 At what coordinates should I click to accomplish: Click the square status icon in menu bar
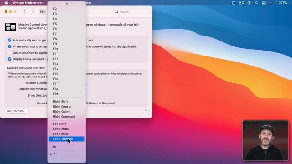[x=234, y=3]
